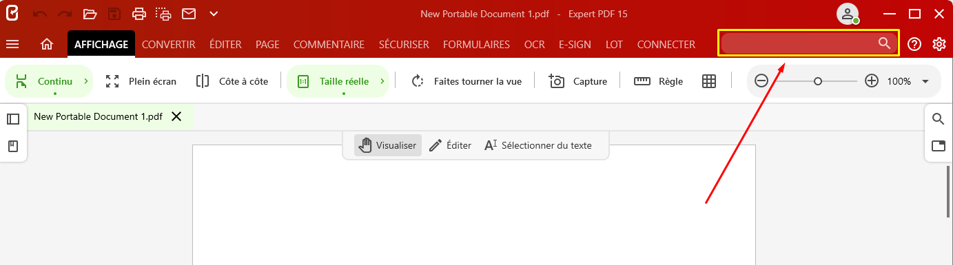Switch to the CONVERTIR tab

(x=169, y=44)
